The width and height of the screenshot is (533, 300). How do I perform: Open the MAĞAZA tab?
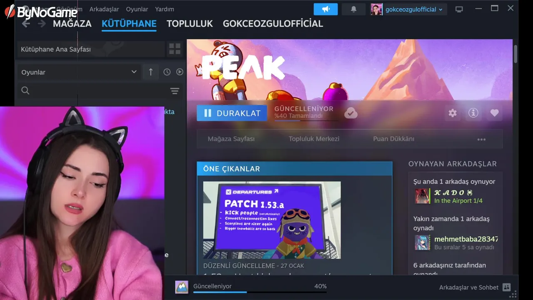pyautogui.click(x=72, y=24)
